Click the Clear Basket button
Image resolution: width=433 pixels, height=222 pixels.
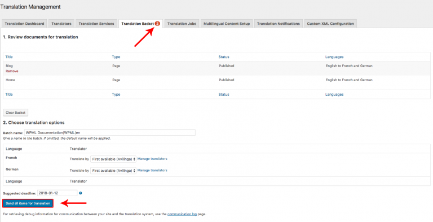point(15,113)
